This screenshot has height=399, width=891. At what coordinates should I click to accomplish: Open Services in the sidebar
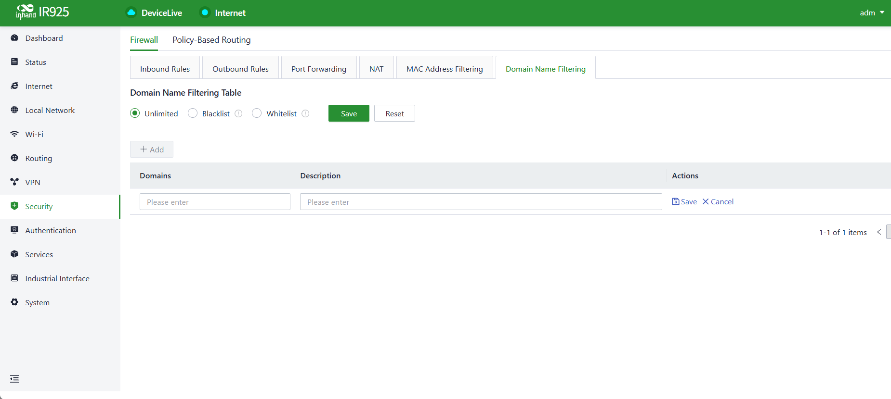coord(60,254)
